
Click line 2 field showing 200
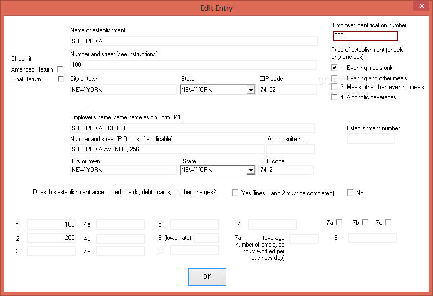click(x=51, y=238)
